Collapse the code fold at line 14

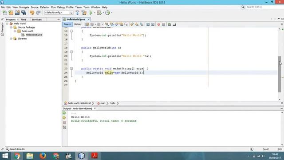[71, 31]
